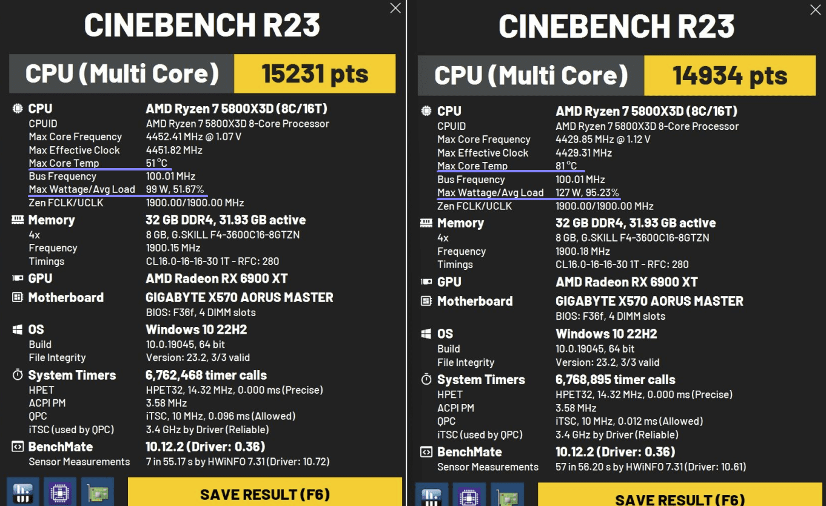Open HWiNFO icon in 15231 pts window
Image resolution: width=826 pixels, height=506 pixels.
22,493
